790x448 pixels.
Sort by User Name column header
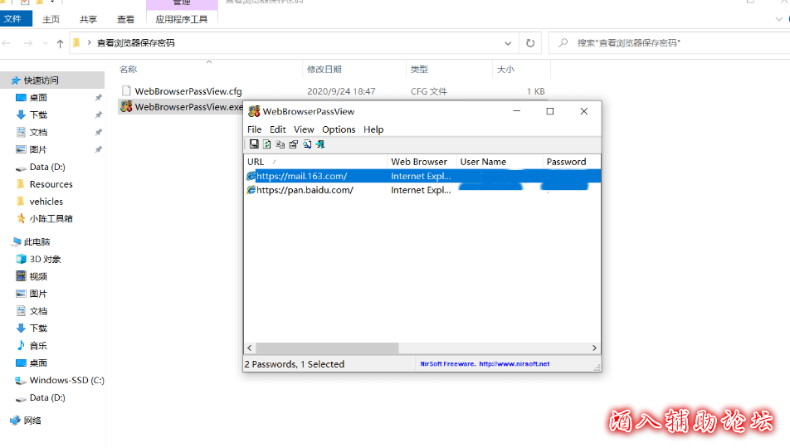pos(500,162)
